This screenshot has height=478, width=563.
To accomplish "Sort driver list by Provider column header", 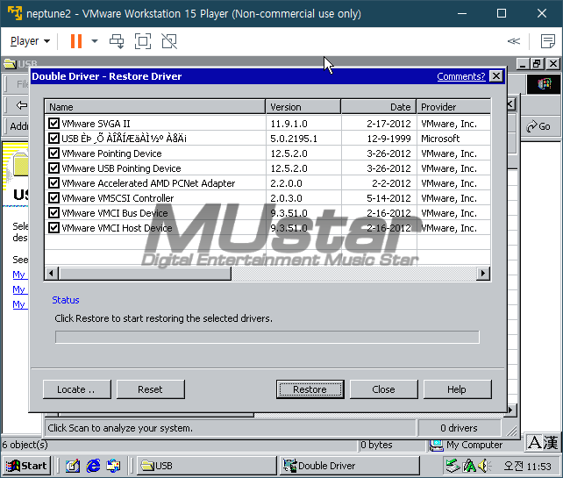I will tap(454, 107).
